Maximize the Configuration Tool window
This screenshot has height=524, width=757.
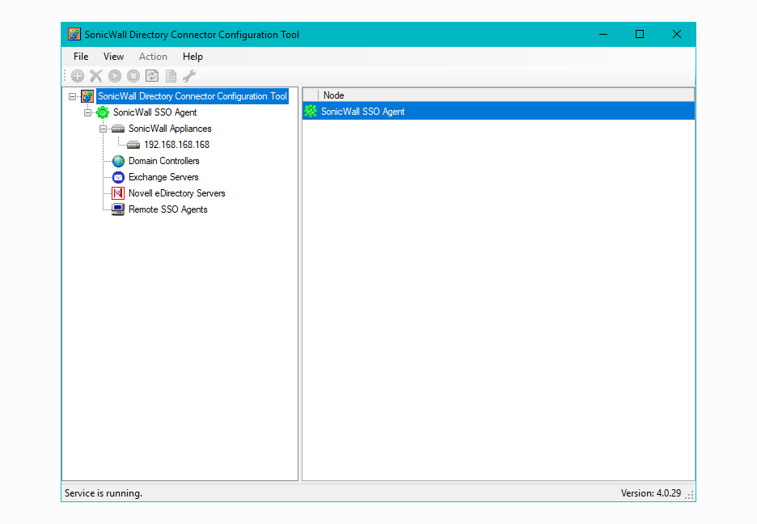click(640, 34)
